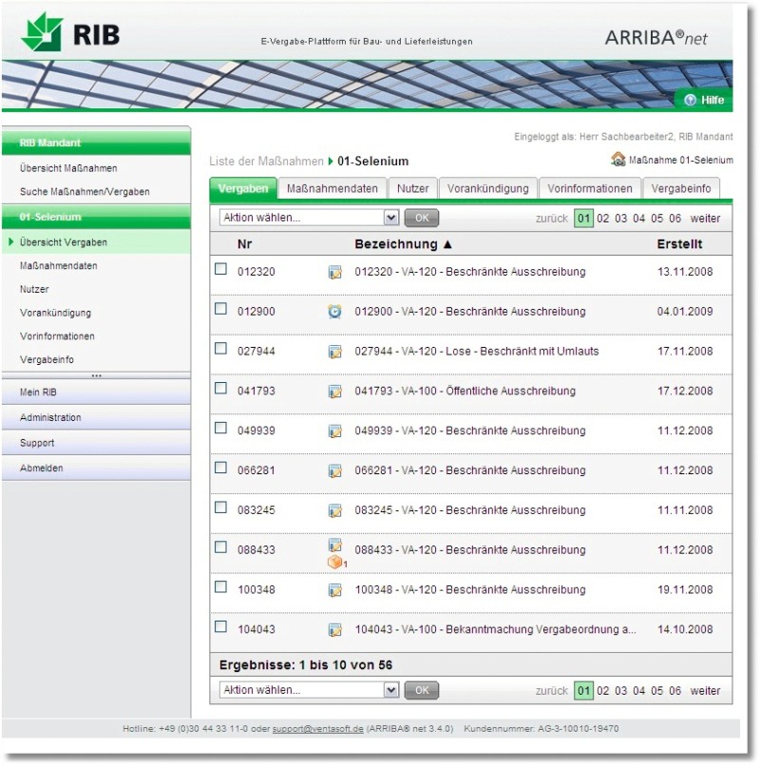Click the alarm clock icon in row 012900
Viewport: 760px width, 766px height.
coord(334,311)
